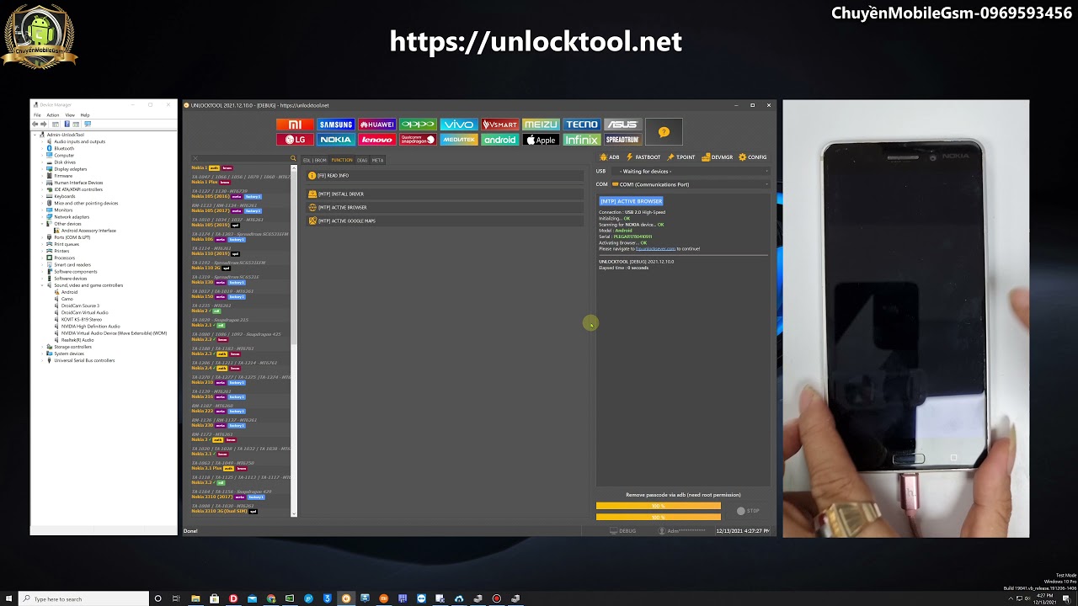1078x606 pixels.
Task: Expand Universal Serial Bus controllers node
Action: click(x=42, y=360)
